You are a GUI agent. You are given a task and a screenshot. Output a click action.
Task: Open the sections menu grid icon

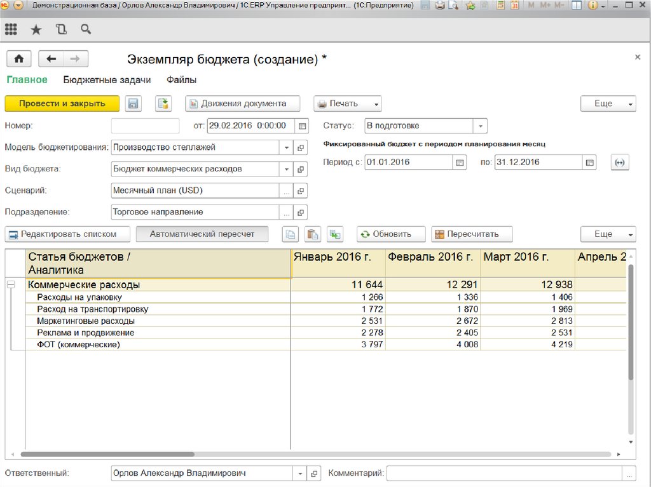(x=11, y=29)
